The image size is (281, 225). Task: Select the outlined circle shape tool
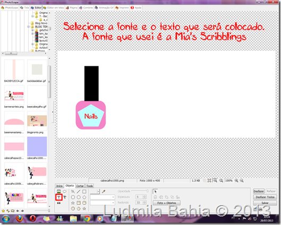pyautogui.click(x=79, y=197)
